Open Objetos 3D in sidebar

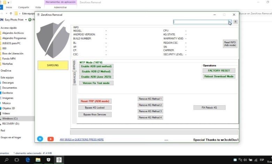pos(8,108)
